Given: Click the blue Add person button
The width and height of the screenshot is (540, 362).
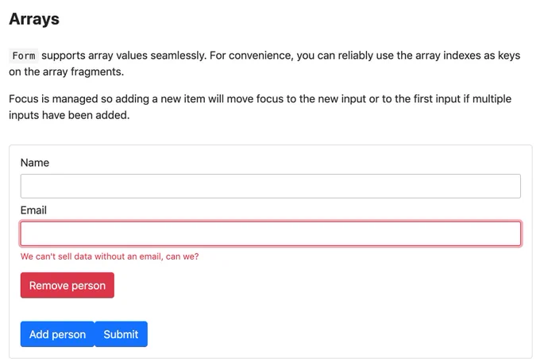Looking at the screenshot, I should 57,334.
